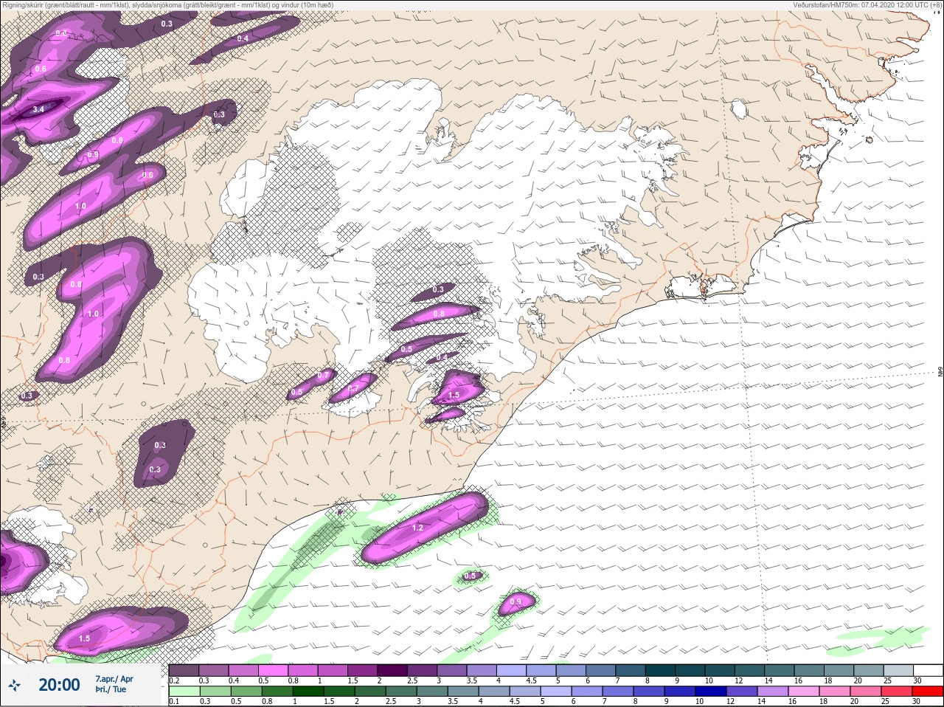The image size is (944, 707).
Task: Click the 4.5 label in the upper legend scale
Action: point(531,680)
